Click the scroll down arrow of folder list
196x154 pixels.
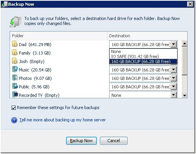tap(184, 95)
